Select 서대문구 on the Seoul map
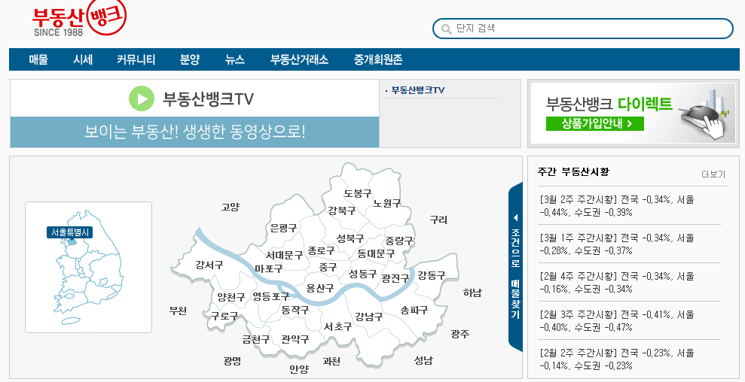This screenshot has height=382, width=745. point(284,256)
